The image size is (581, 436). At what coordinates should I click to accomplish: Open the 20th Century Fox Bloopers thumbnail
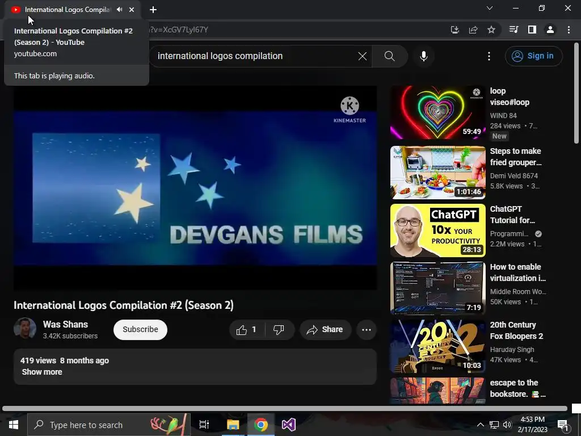click(437, 346)
